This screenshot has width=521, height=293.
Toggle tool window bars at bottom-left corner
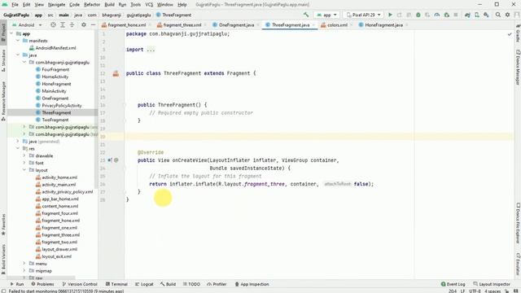(x=3, y=291)
